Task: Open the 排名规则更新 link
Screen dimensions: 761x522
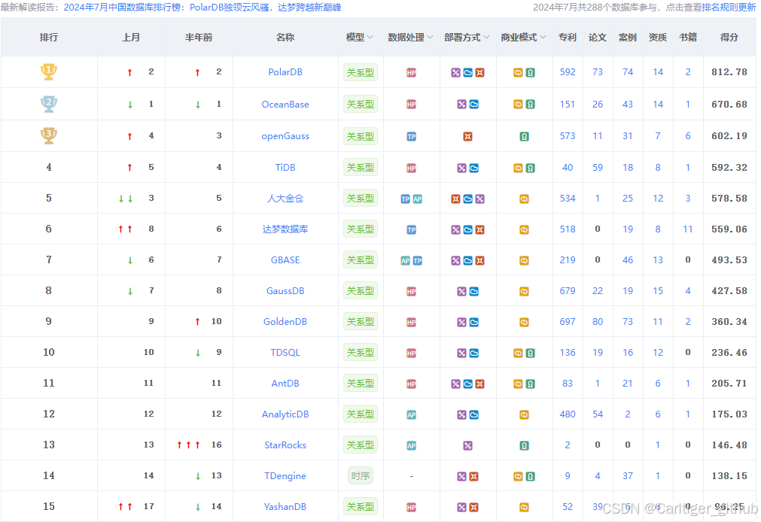Action: [729, 8]
